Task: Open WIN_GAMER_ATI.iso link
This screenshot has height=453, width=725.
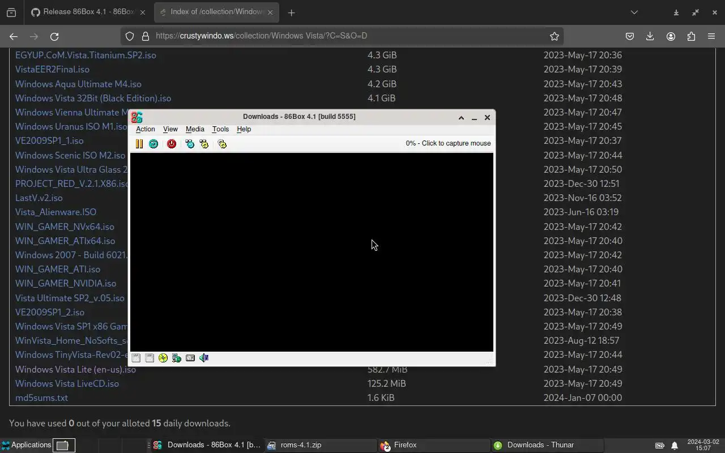Action: tap(58, 269)
